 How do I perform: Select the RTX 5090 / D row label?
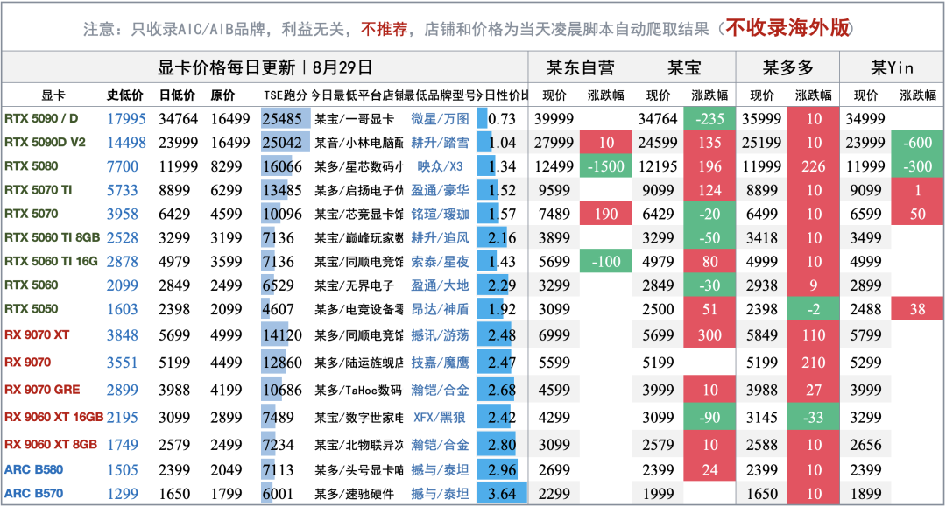click(x=41, y=118)
